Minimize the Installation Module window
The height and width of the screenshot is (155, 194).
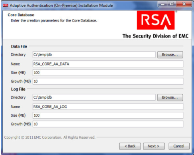162,4
